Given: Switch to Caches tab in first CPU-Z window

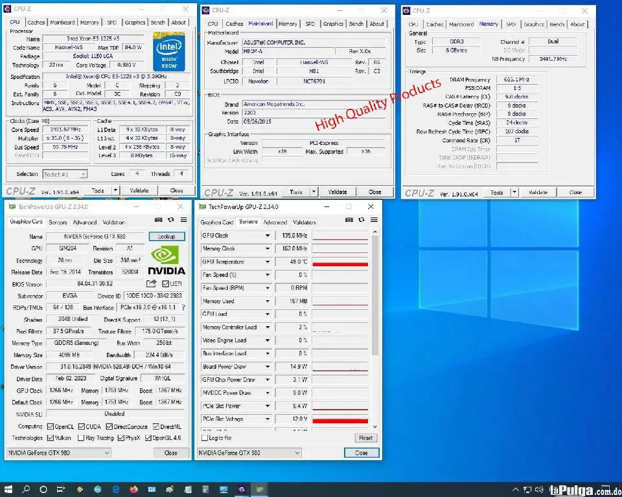Looking at the screenshot, I should click(x=36, y=23).
